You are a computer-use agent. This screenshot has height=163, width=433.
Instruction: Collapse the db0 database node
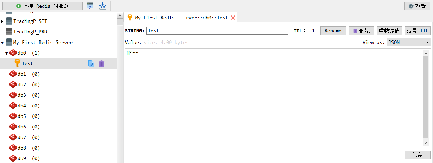(6, 53)
